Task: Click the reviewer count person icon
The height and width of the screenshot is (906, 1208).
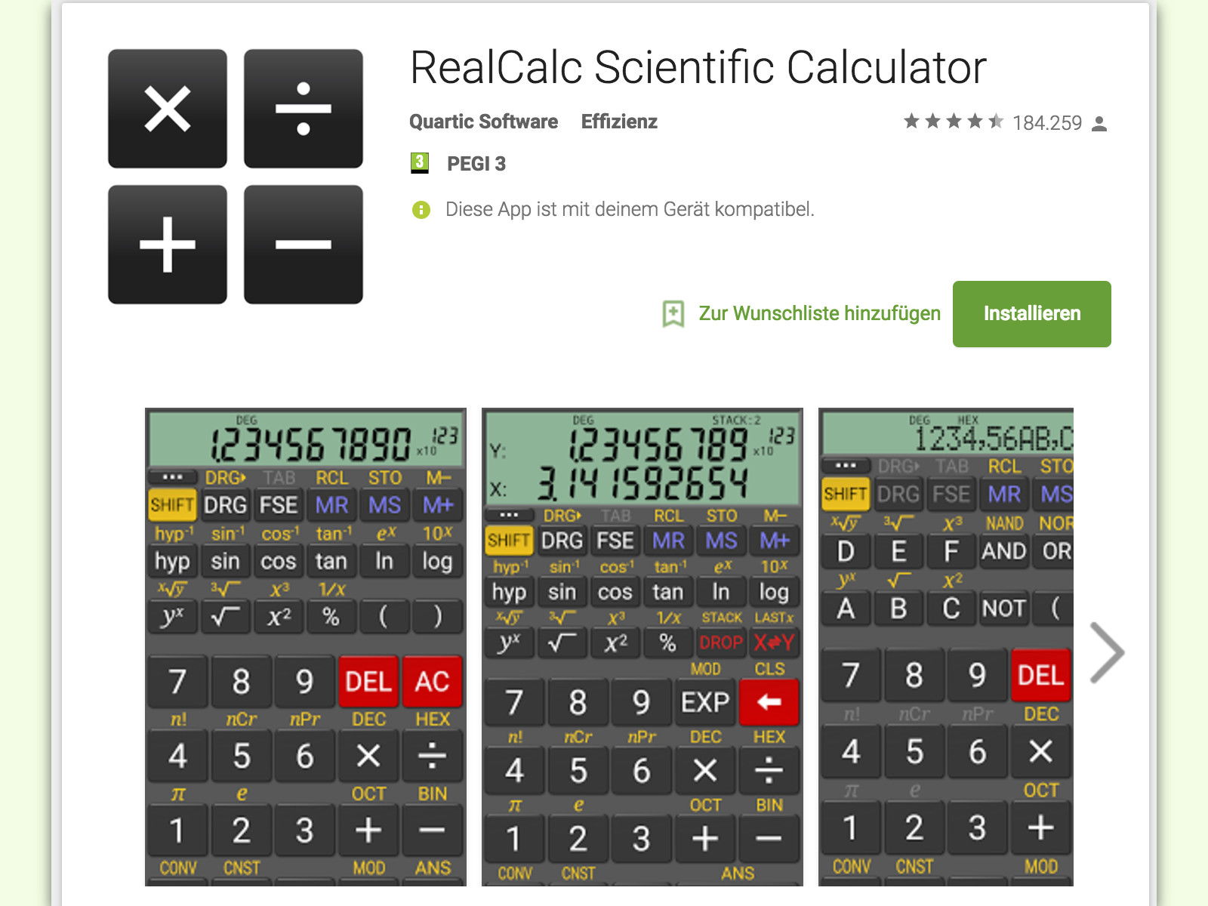Action: 1100,123
